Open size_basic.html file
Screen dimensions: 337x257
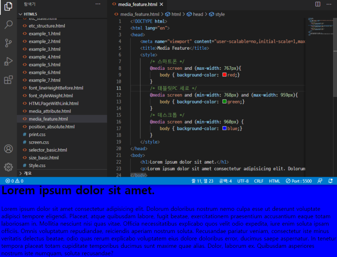point(62,158)
